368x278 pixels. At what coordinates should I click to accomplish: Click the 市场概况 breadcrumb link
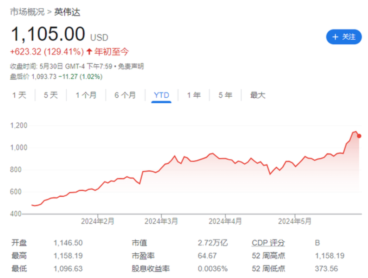[27, 12]
